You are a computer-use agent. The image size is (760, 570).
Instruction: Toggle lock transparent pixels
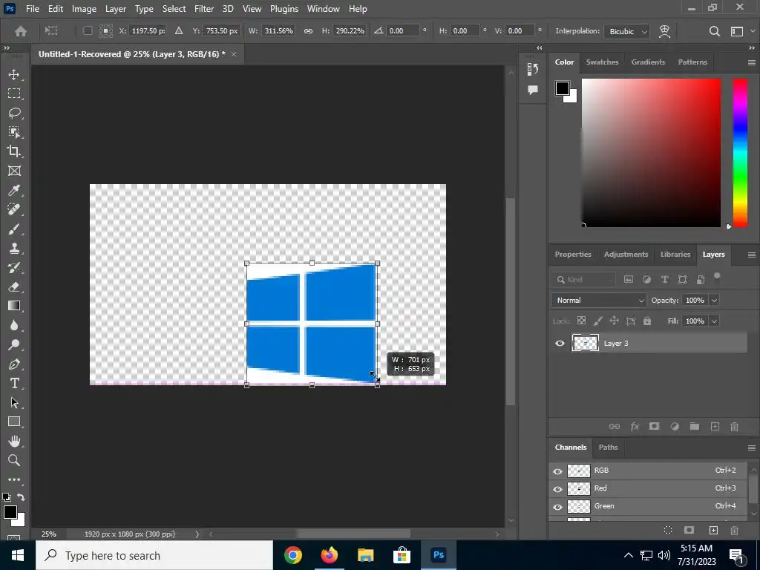(x=582, y=321)
